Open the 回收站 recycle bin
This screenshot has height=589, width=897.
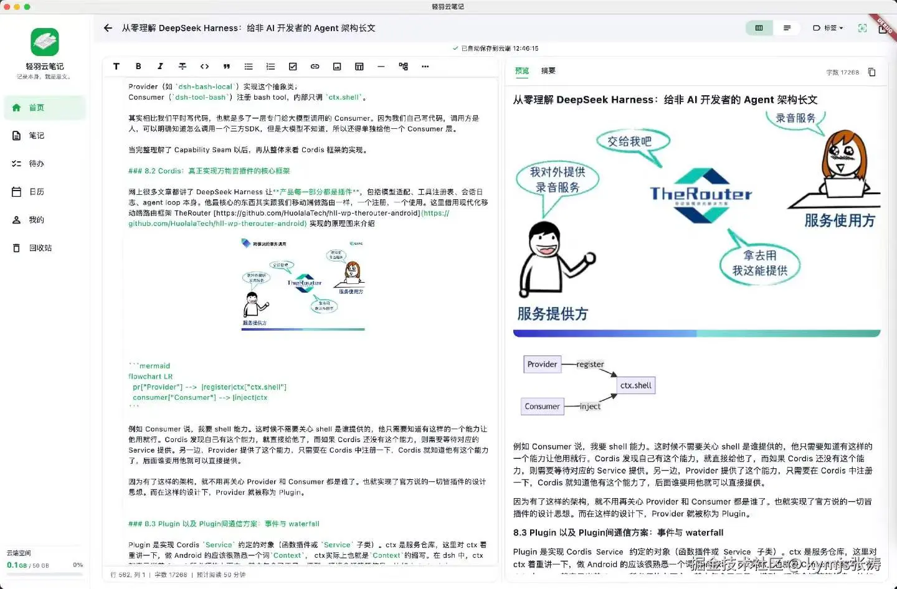click(45, 248)
